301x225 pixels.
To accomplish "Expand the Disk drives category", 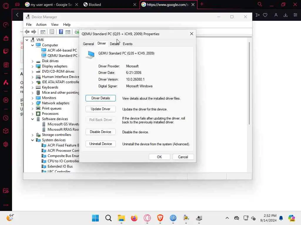I will click(x=32, y=61).
